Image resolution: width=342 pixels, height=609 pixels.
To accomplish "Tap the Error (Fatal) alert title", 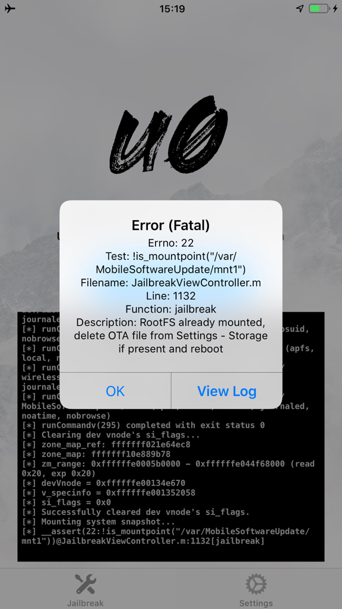I will 170,225.
